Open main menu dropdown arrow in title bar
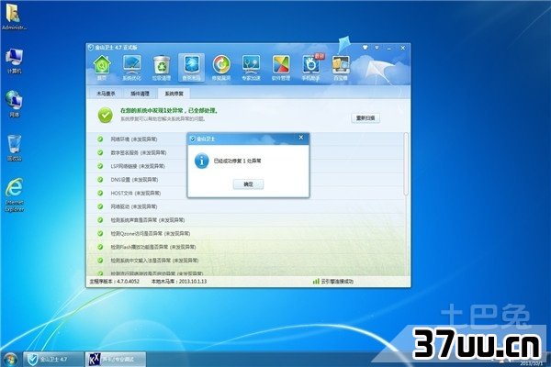Image resolution: width=551 pixels, height=367 pixels. tap(377, 48)
